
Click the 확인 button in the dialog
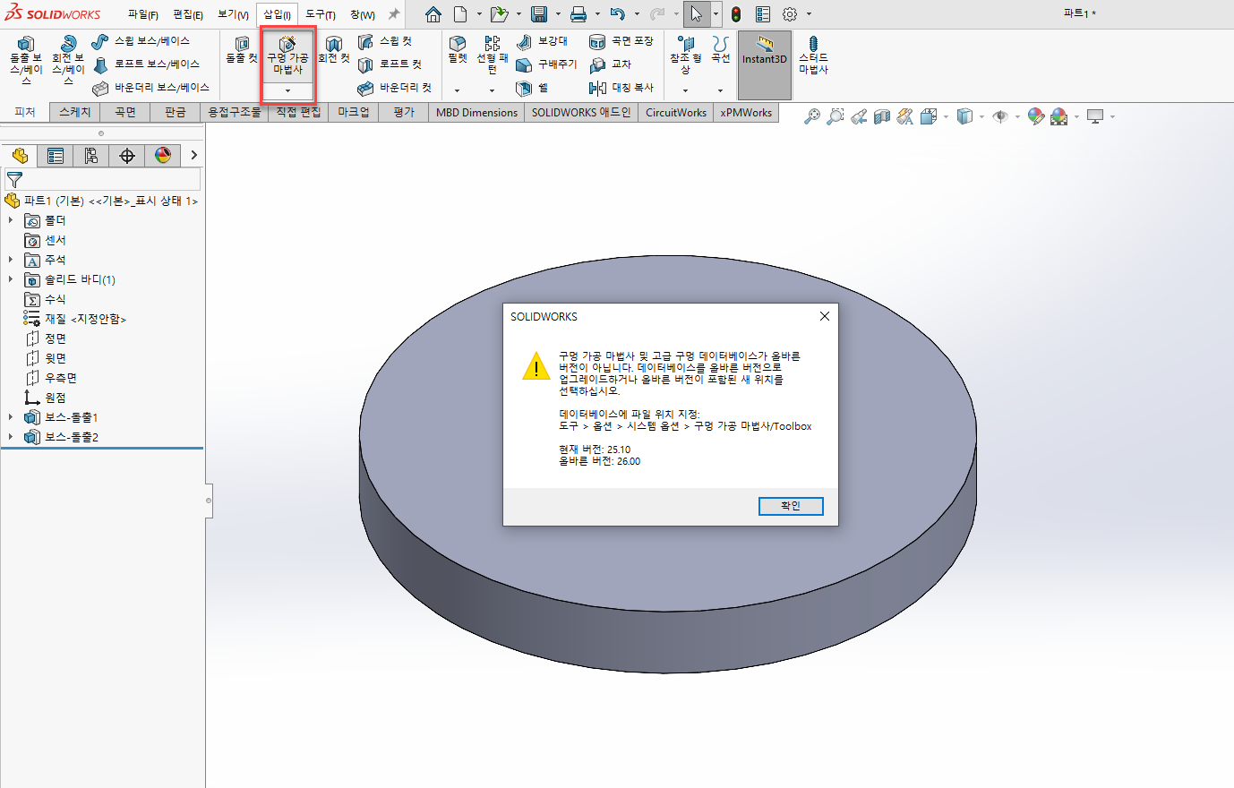click(x=791, y=506)
